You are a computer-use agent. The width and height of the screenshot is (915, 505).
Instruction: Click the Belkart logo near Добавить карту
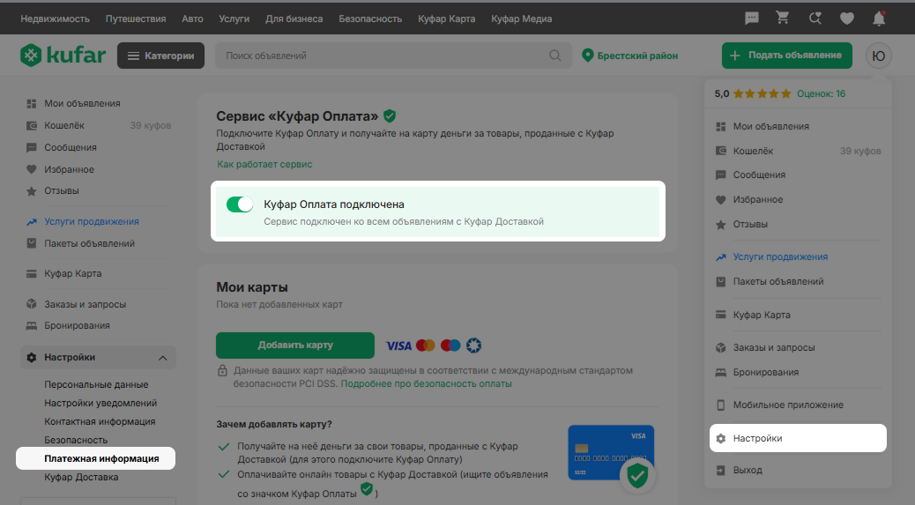[474, 345]
